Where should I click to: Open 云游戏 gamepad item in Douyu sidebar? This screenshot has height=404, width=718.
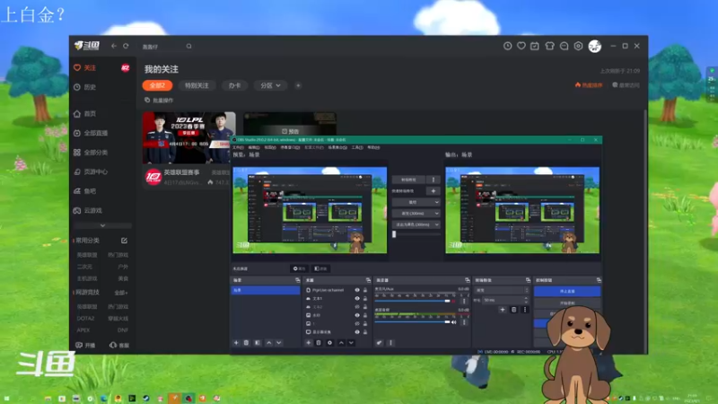pos(88,210)
